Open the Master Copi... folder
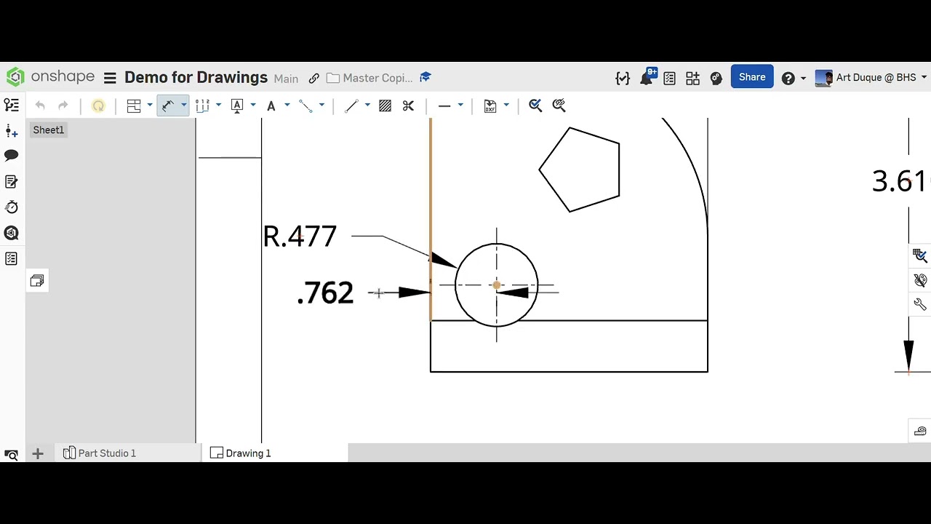The width and height of the screenshot is (931, 524). 369,78
